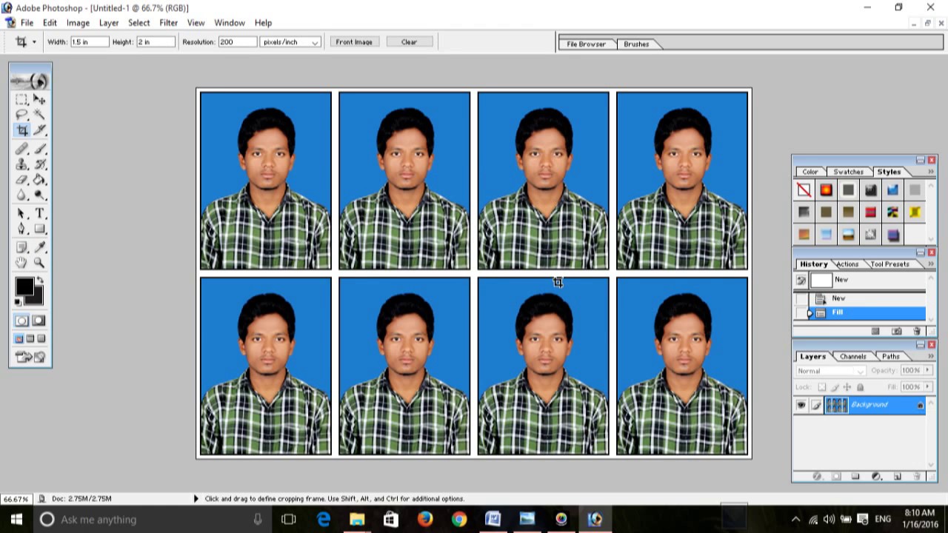Delete current state in History panel
The image size is (948, 533).
pos(917,331)
